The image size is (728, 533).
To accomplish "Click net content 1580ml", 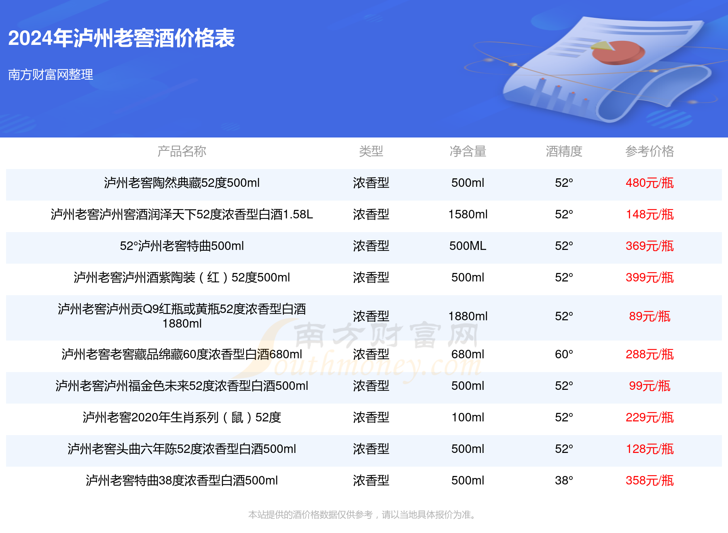I will [468, 214].
